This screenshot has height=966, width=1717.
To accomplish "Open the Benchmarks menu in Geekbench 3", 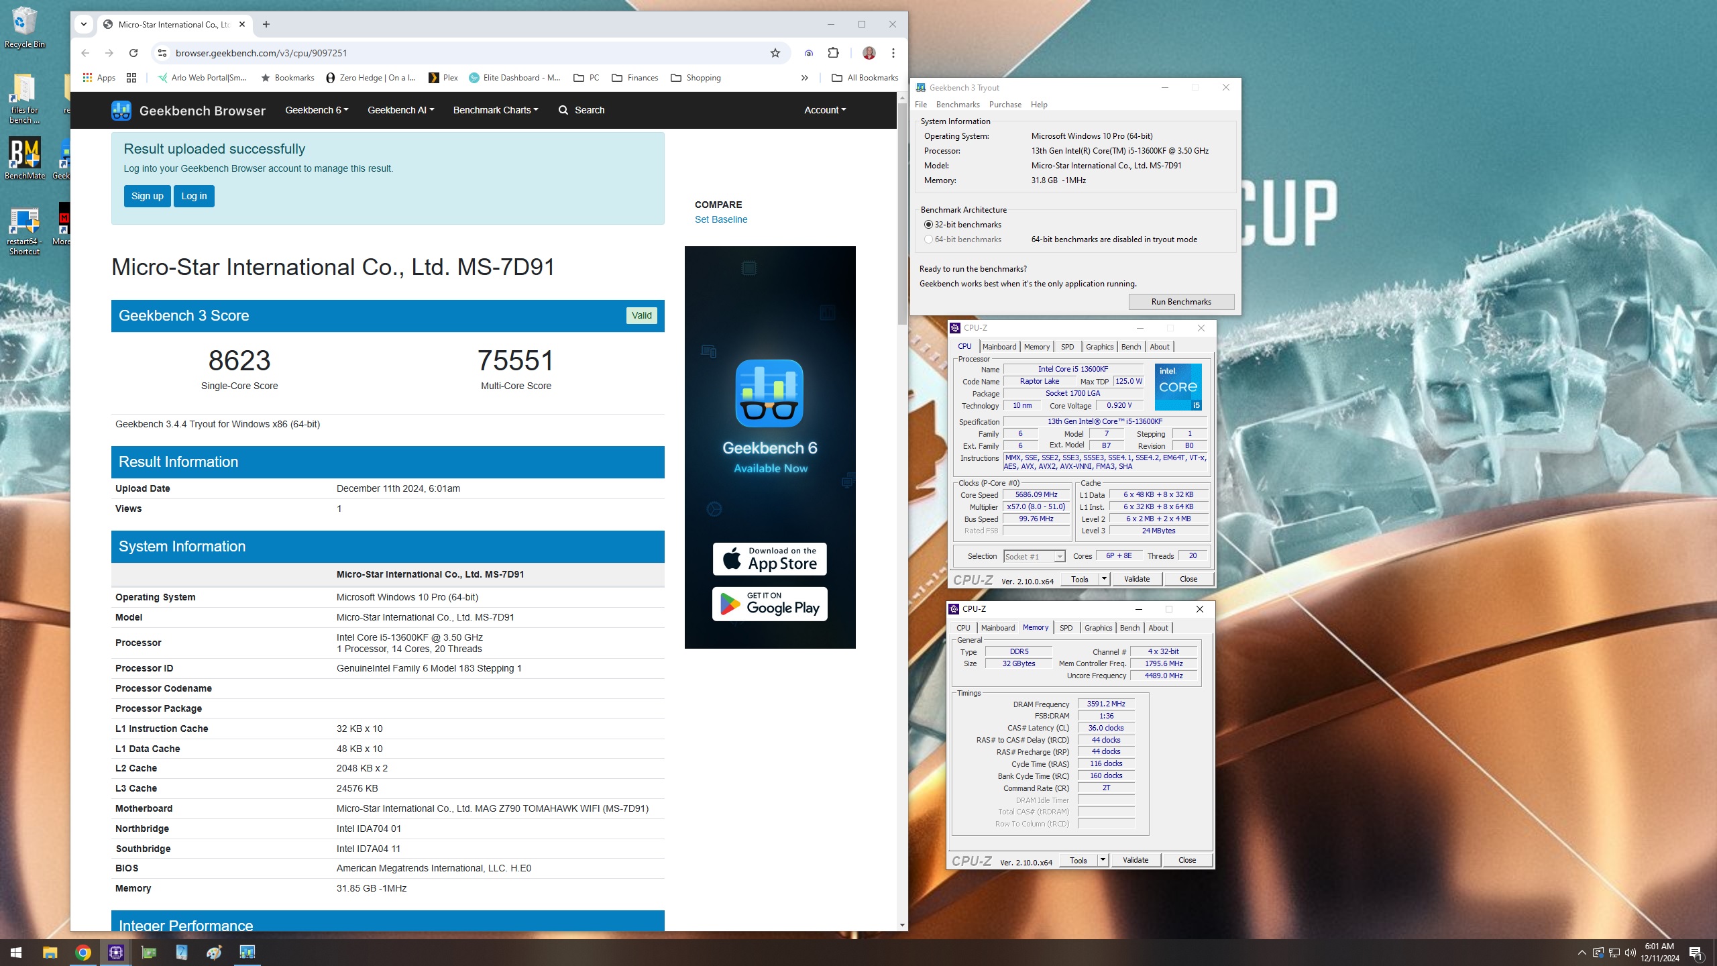I will [x=958, y=105].
